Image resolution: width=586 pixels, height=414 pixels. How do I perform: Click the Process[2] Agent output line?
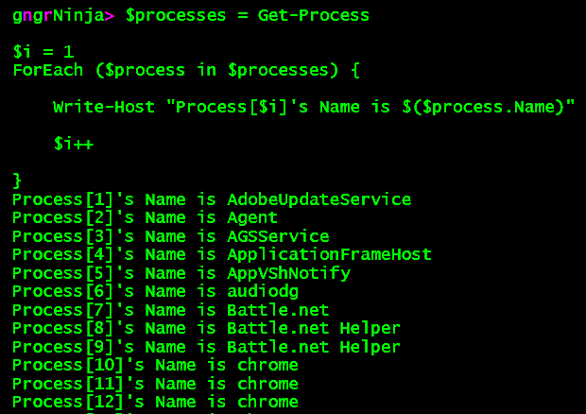(145, 217)
